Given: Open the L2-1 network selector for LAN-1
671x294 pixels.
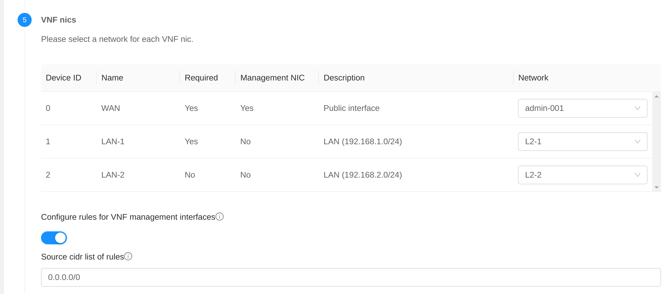Looking at the screenshot, I should click(x=582, y=142).
